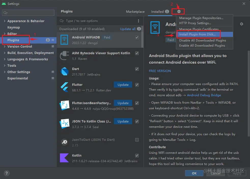Open the plugin list options kebab menu
This screenshot has width=250, height=179.
tap(138, 21)
